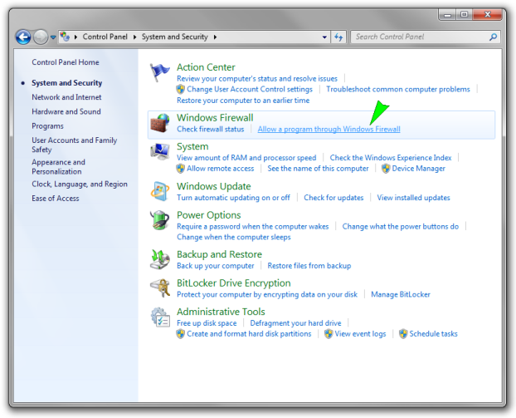Open System heading link
Viewport: 516px width, 418px height.
click(x=192, y=147)
